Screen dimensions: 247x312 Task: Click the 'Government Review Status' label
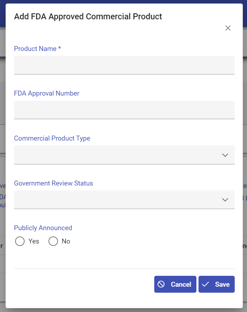pyautogui.click(x=53, y=183)
